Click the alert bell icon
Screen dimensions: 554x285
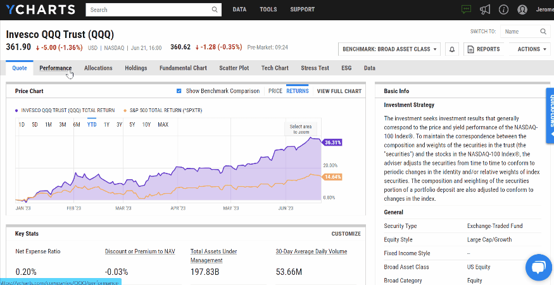452,49
